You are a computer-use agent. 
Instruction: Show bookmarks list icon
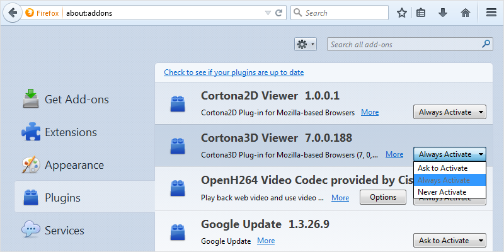pos(421,13)
